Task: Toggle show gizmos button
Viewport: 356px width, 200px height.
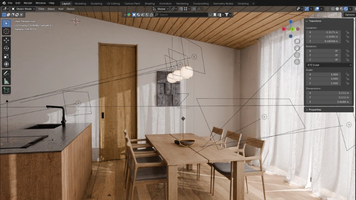Action: click(x=307, y=9)
